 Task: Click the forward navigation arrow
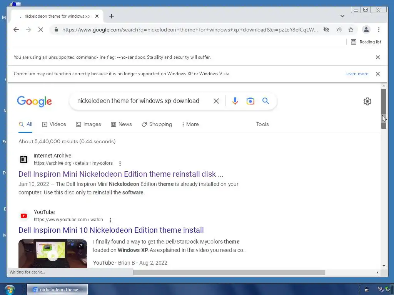point(28,30)
